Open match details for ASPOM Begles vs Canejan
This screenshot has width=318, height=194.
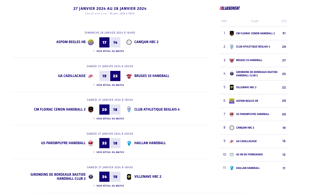click(110, 51)
